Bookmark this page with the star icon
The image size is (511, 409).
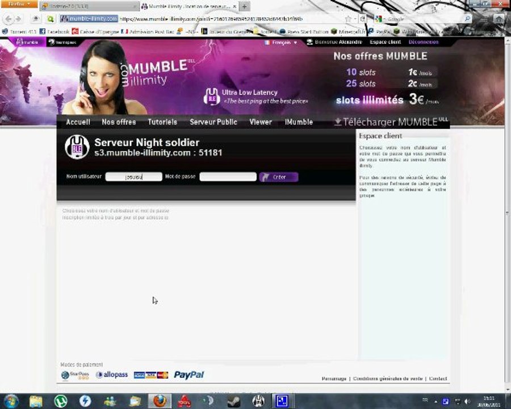click(x=348, y=19)
